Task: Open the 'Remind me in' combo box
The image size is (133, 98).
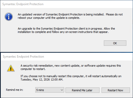Action: pyautogui.click(x=50, y=90)
